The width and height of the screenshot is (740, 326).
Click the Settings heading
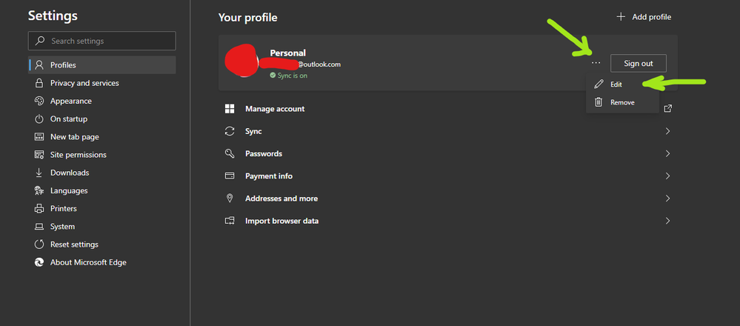point(53,16)
